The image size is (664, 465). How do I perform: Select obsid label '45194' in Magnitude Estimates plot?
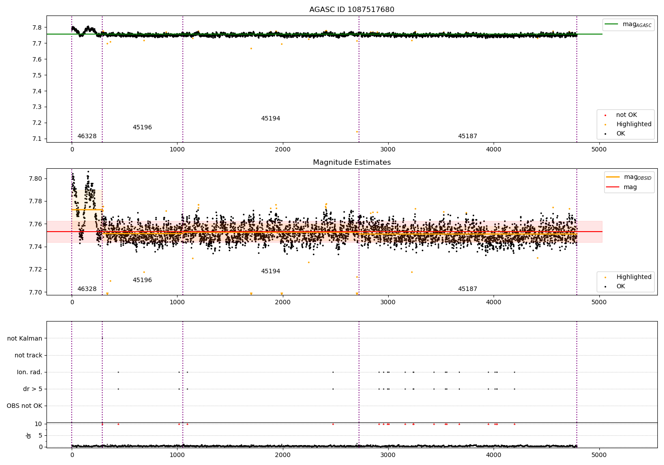[270, 271]
